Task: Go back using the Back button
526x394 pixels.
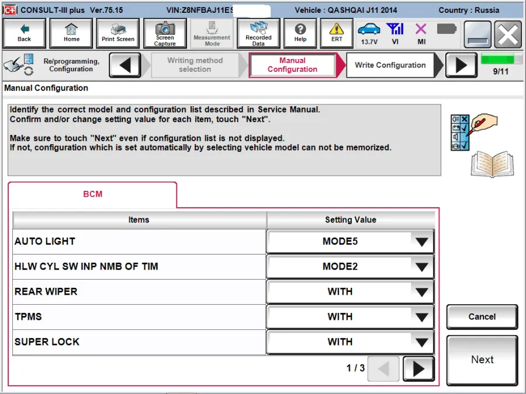Action: [24, 33]
